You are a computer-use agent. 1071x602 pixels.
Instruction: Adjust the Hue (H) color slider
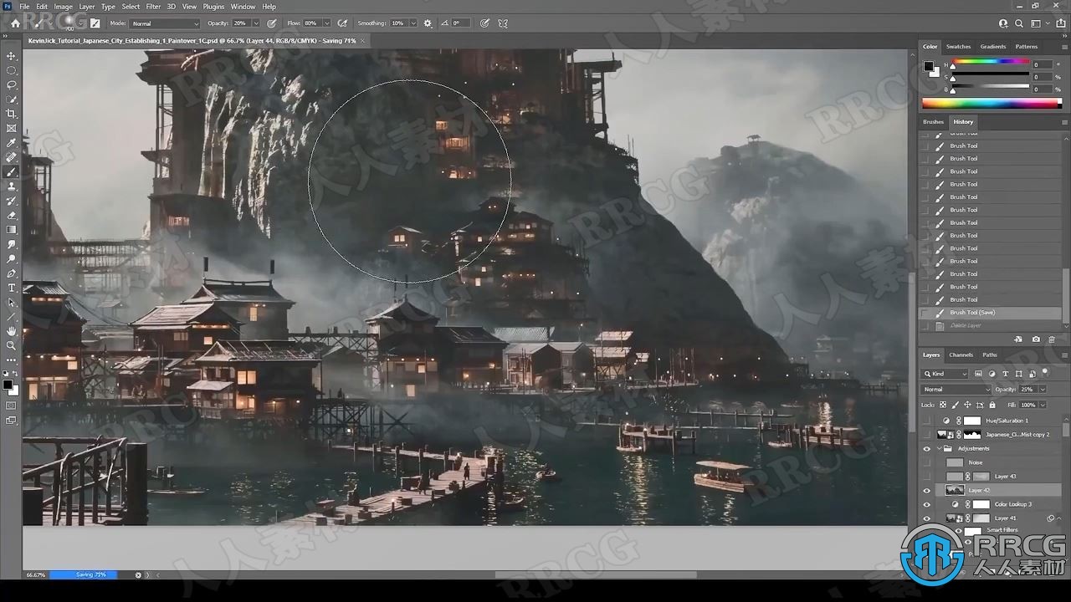990,64
